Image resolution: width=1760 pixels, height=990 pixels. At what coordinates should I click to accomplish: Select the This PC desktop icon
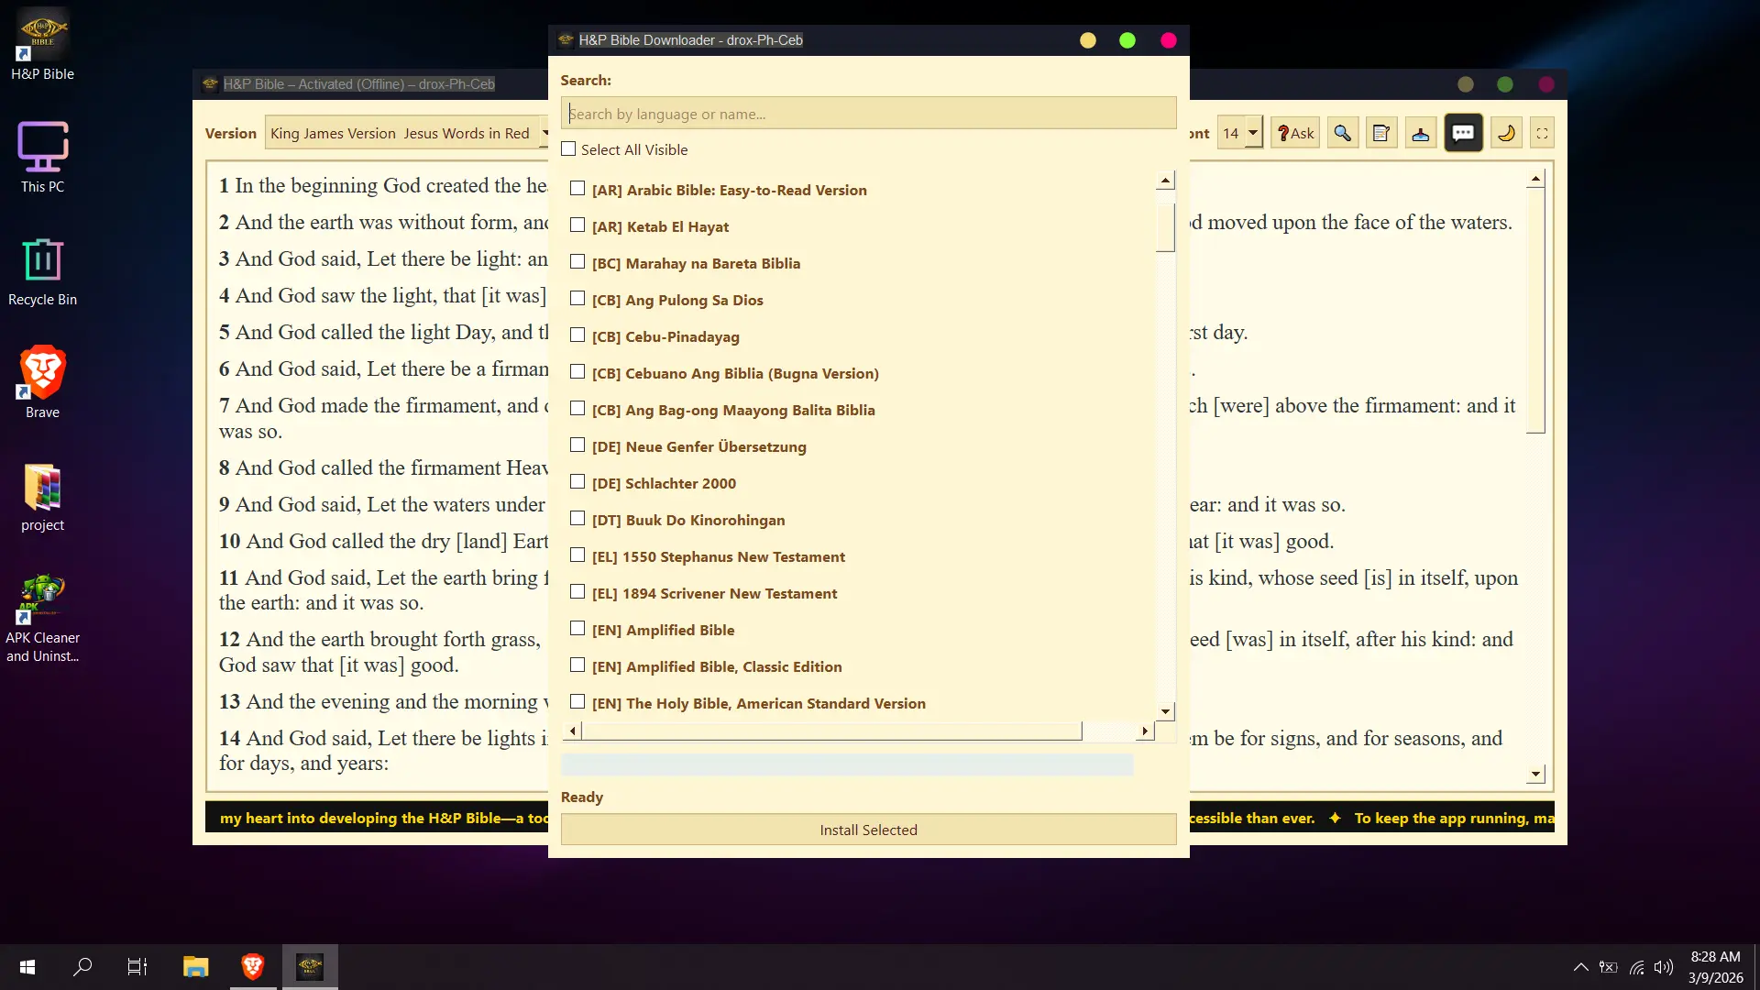coord(42,158)
